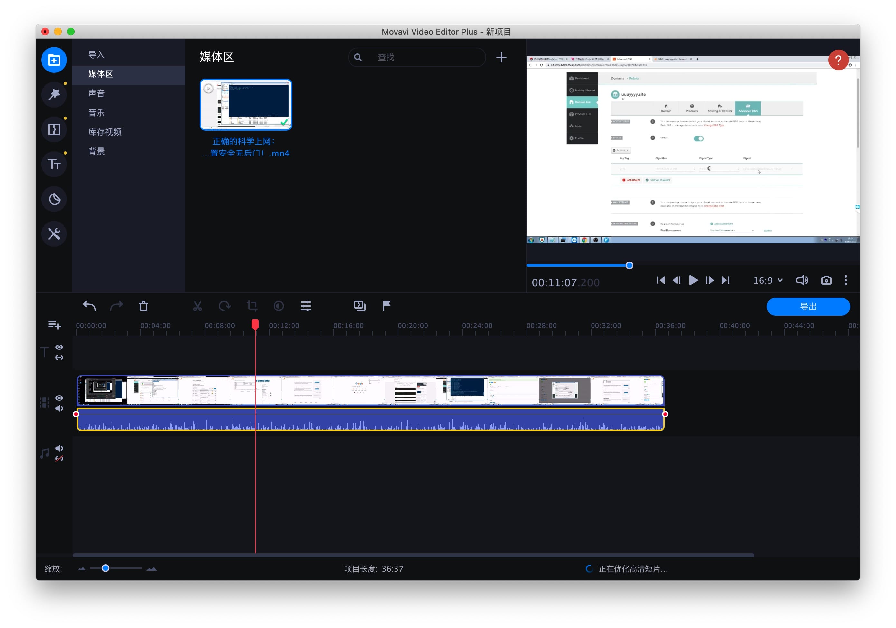Screen dimensions: 896x628
Task: Open More Tools wrench icon
Action: tap(54, 234)
